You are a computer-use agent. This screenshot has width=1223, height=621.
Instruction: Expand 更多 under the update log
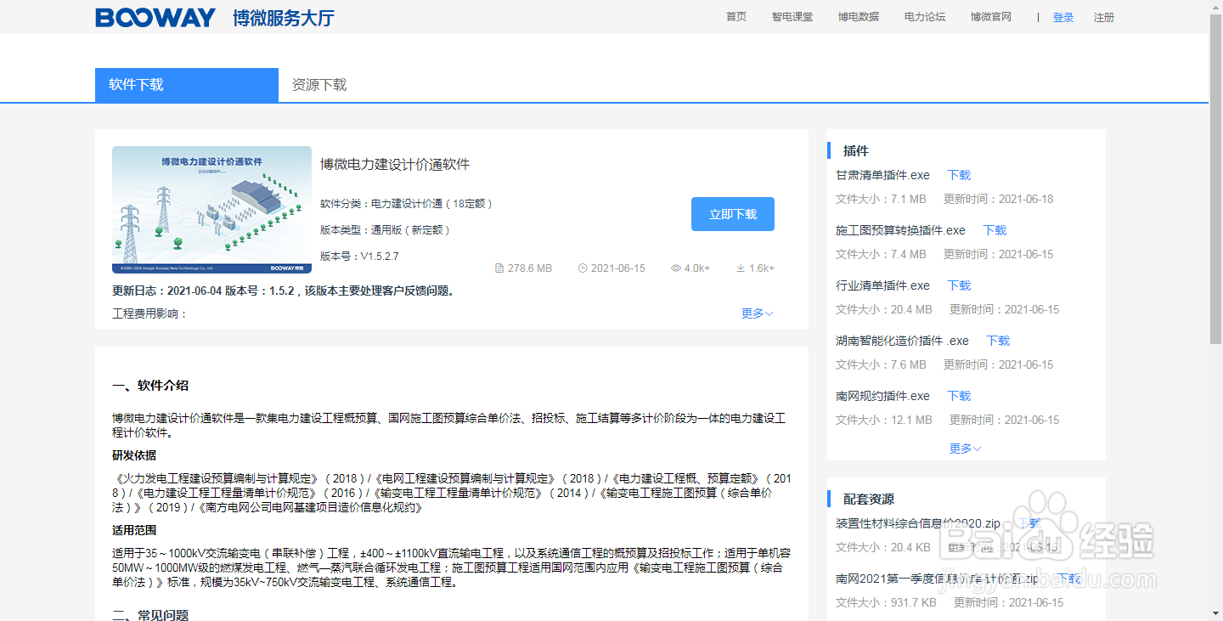tap(757, 313)
